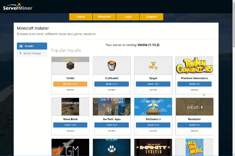Go back to Server Manager
Image resolution: width=235 pixels, height=156 pixels.
(32, 53)
